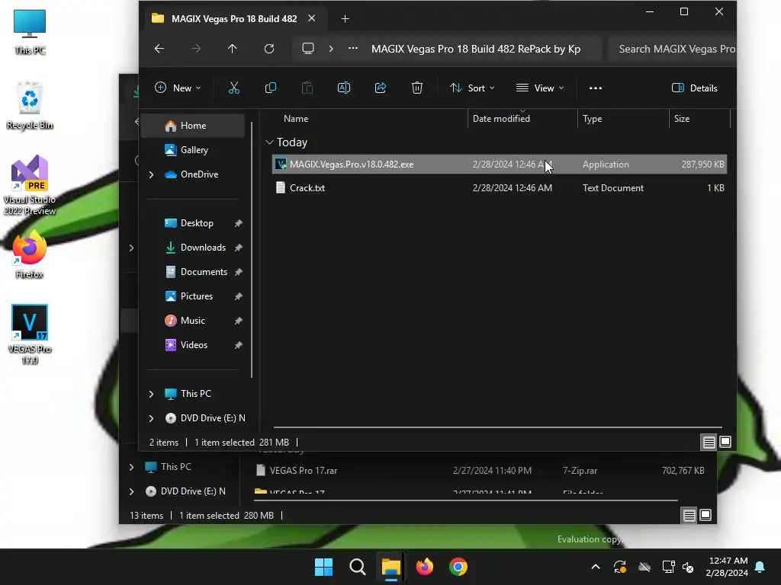Launch Visual Studio 2022 Preview shortcut

click(30, 185)
